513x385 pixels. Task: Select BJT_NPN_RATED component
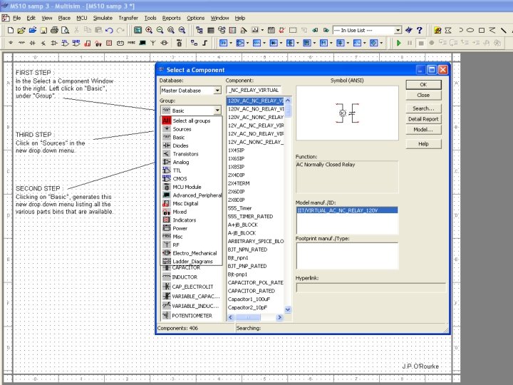click(256, 250)
